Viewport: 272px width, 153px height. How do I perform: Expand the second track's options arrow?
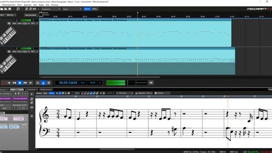tap(37, 51)
